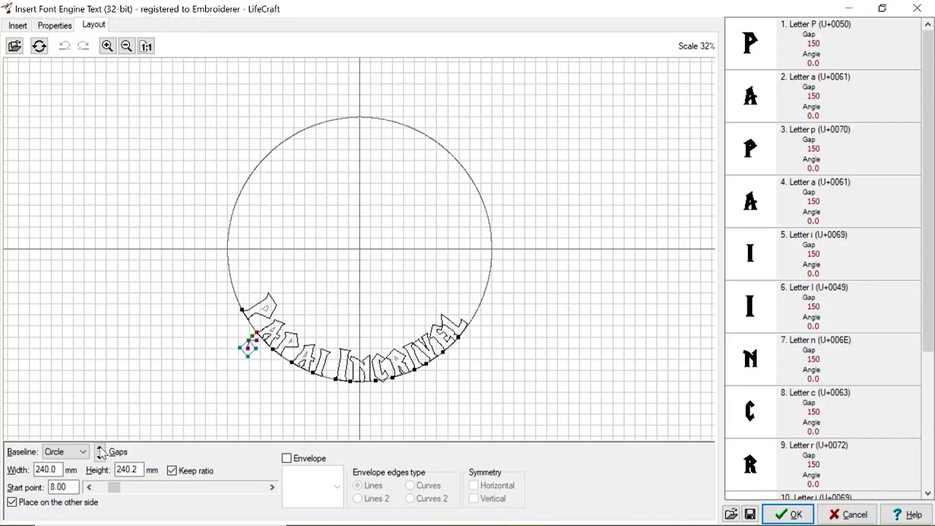Tick the Horizontal symmetry checkbox

[x=474, y=485]
